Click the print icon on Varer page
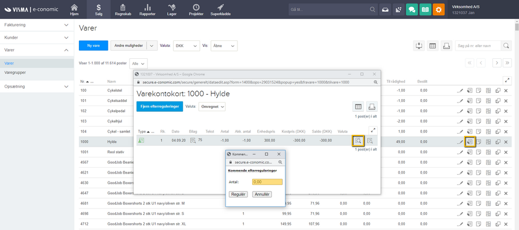The width and height of the screenshot is (519, 230). coord(446,46)
